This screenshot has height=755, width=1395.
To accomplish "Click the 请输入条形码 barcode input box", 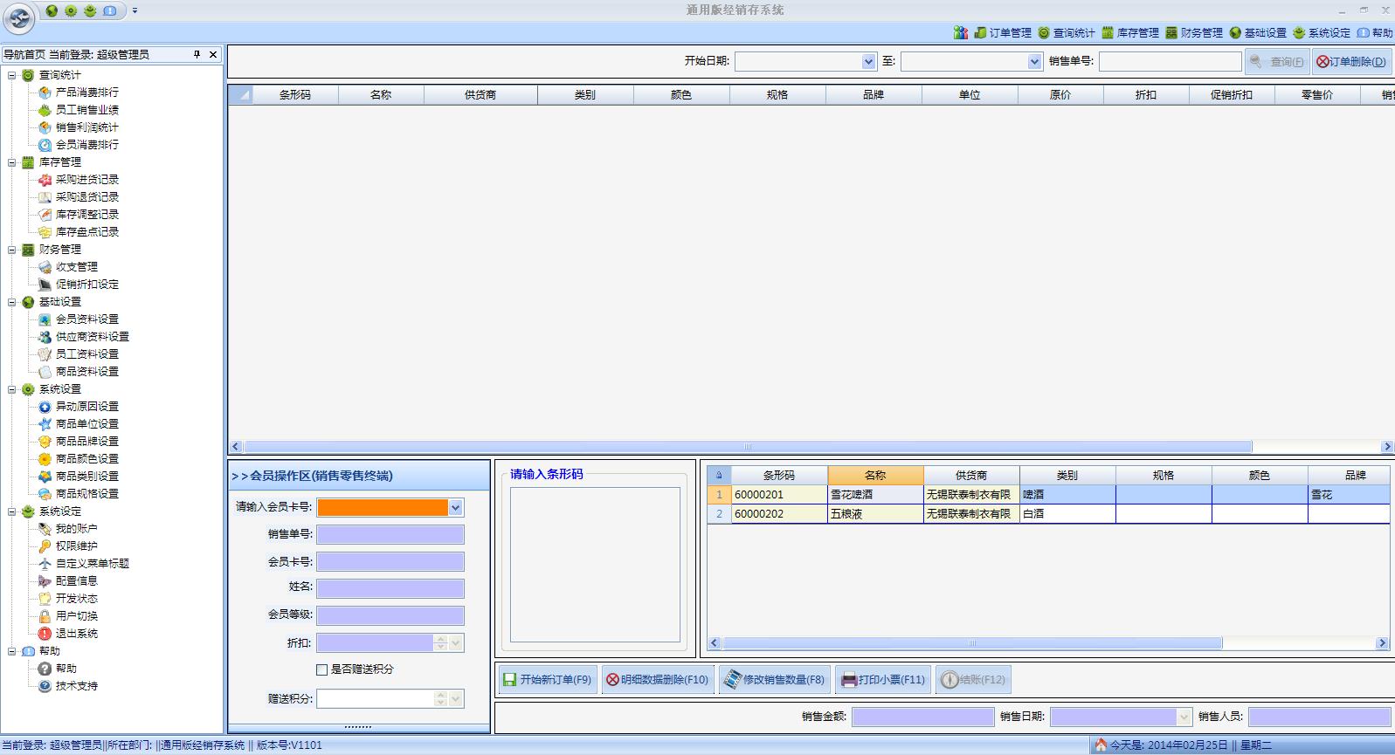I will click(x=595, y=565).
